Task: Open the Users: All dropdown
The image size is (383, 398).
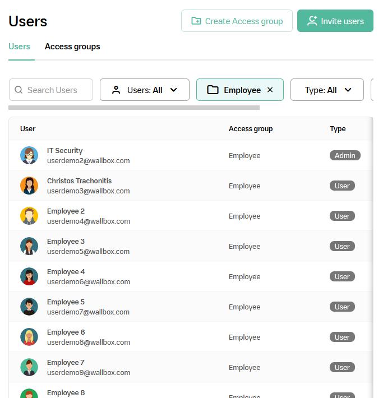Action: point(145,90)
